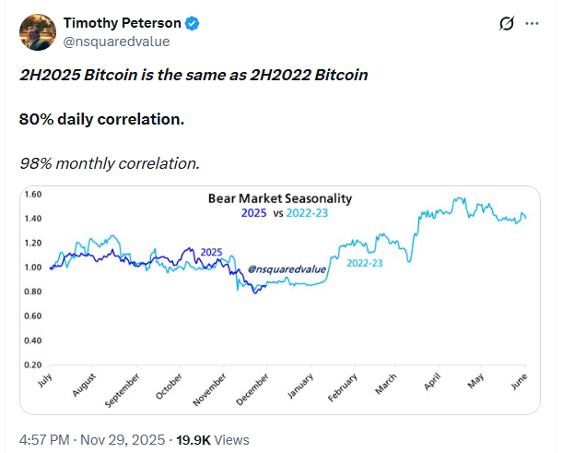Click the "1.60" y-axis value
The height and width of the screenshot is (453, 563).
[x=32, y=195]
